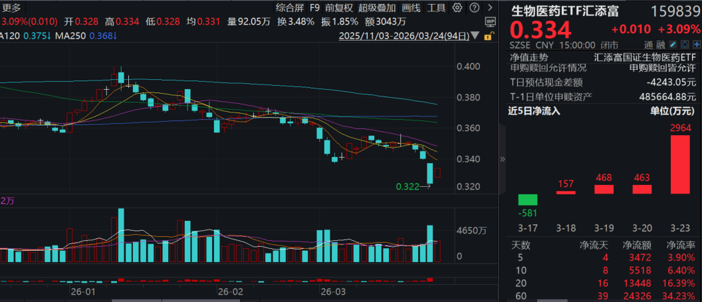Switch to the 综合屏 view
The width and height of the screenshot is (702, 302).
[290, 8]
